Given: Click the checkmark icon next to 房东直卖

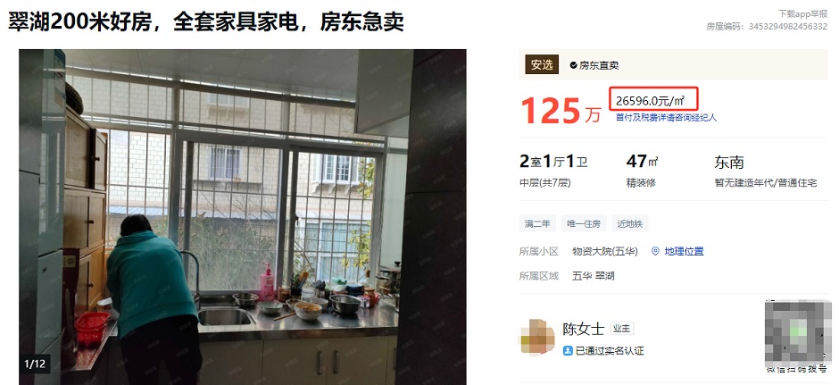Looking at the screenshot, I should (574, 65).
